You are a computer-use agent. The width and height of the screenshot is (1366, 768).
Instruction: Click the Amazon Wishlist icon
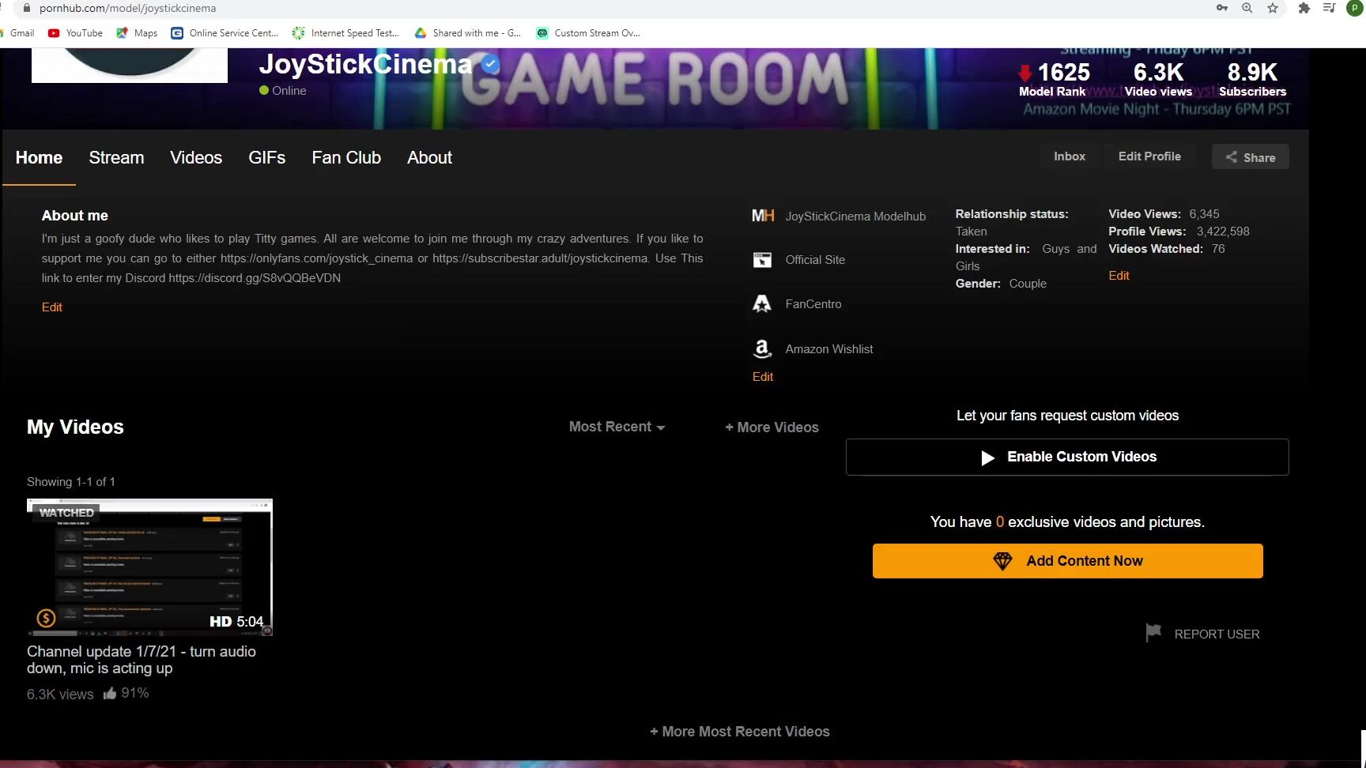coord(761,348)
